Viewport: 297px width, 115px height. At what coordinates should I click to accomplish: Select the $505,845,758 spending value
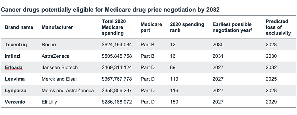(x=117, y=56)
